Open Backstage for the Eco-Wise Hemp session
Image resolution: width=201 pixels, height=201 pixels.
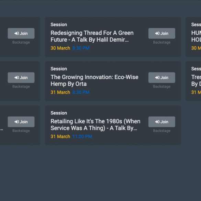161,87
